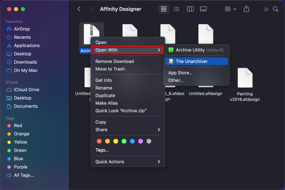Choose Get Info in context menu
285x190 pixels.
point(127,80)
